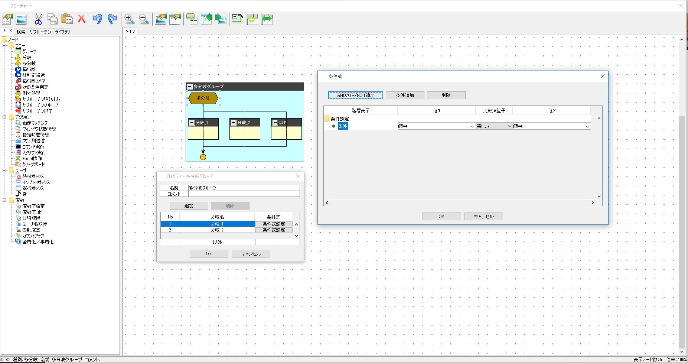Confirm the 条件式 dialog with OK
Viewport: 688px width, 363px height.
click(442, 217)
